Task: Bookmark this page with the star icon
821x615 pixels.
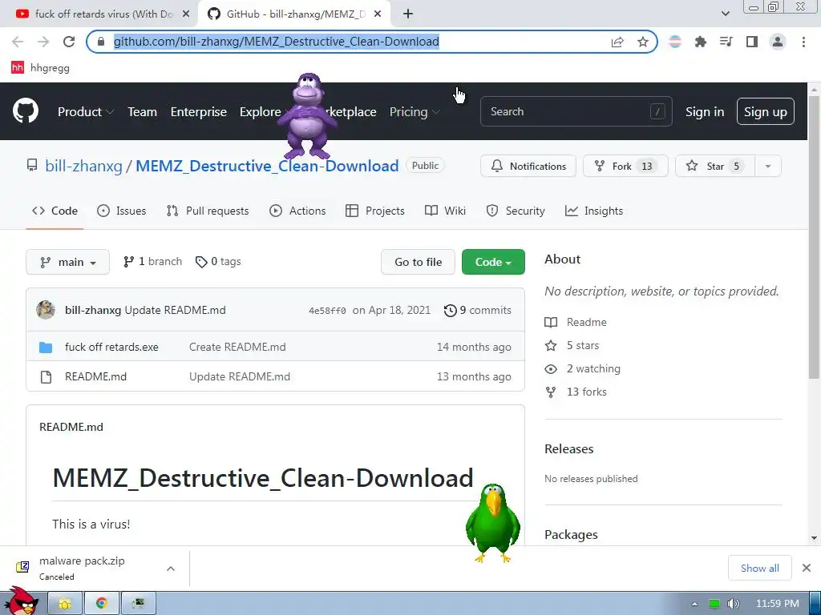Action: point(642,42)
